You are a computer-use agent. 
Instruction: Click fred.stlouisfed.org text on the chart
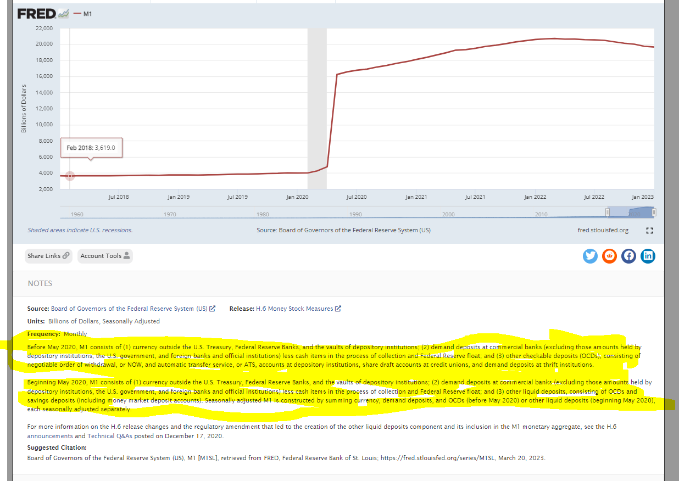click(603, 230)
